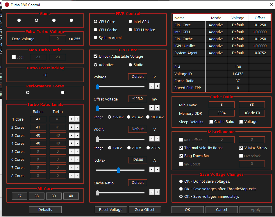The width and height of the screenshot is (275, 217).
Task: Click the Memory DDR 2394 field
Action: pos(222,113)
